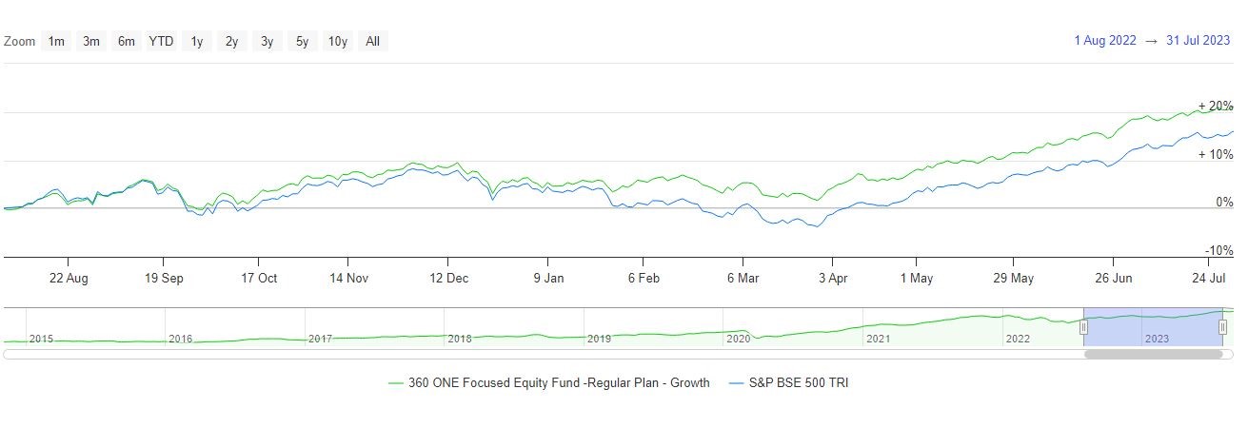Set zoom to 3m
Screen dimensions: 1248x428
point(91,41)
